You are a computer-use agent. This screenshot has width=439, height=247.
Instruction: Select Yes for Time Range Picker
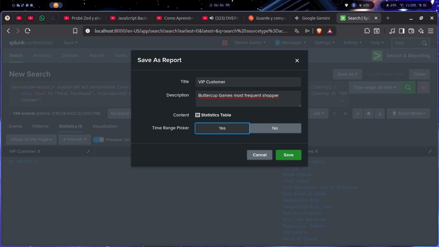click(222, 128)
